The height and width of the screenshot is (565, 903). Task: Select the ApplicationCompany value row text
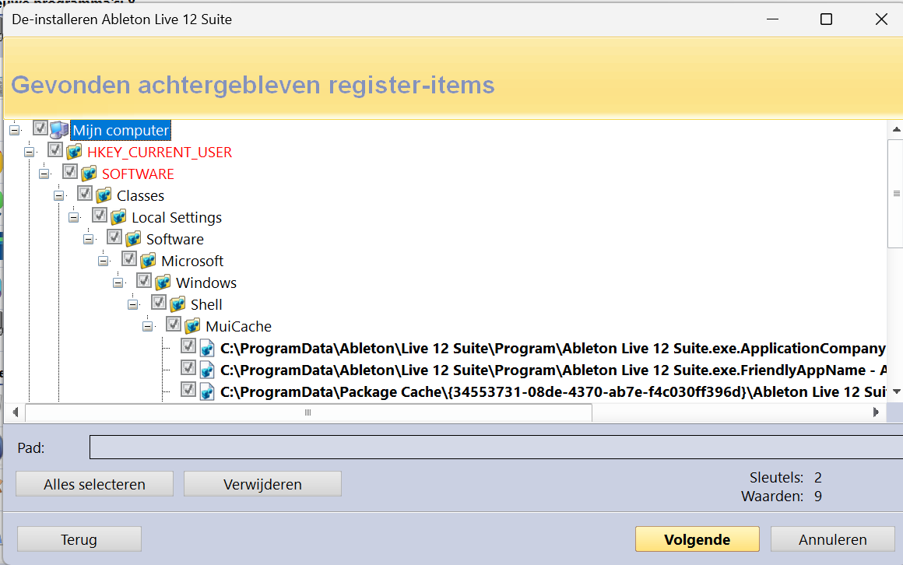point(553,349)
